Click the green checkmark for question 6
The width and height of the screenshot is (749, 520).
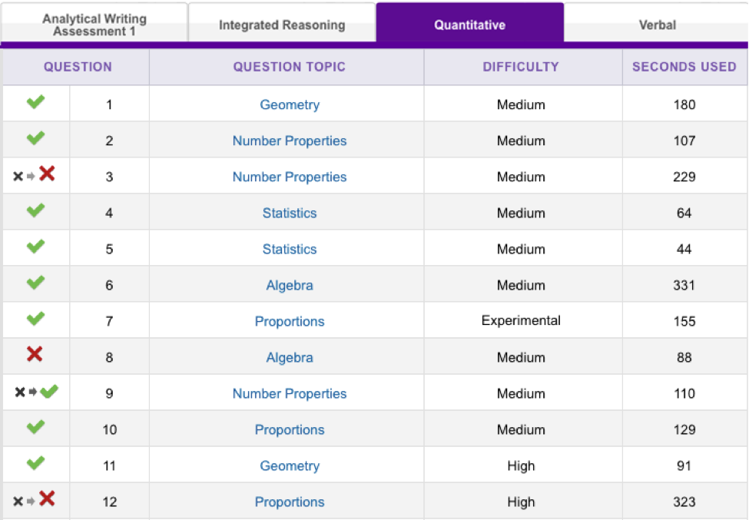pos(35,283)
